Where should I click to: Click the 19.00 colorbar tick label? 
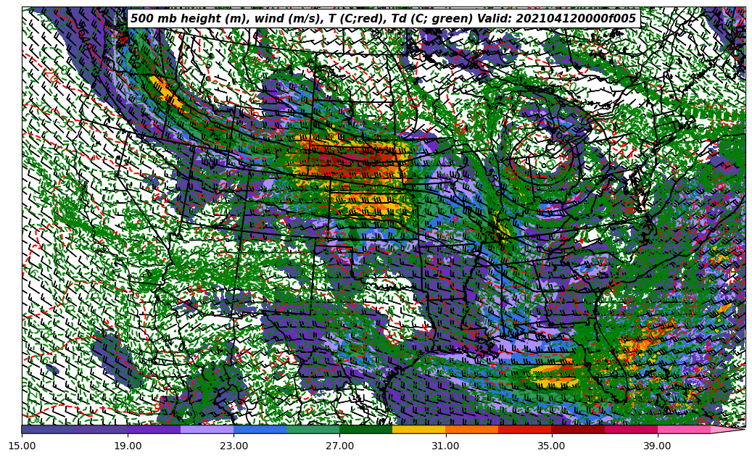128,446
